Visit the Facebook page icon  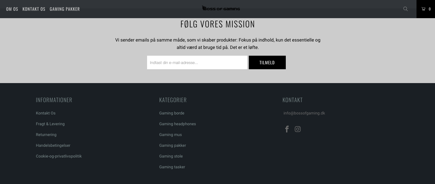click(x=287, y=129)
